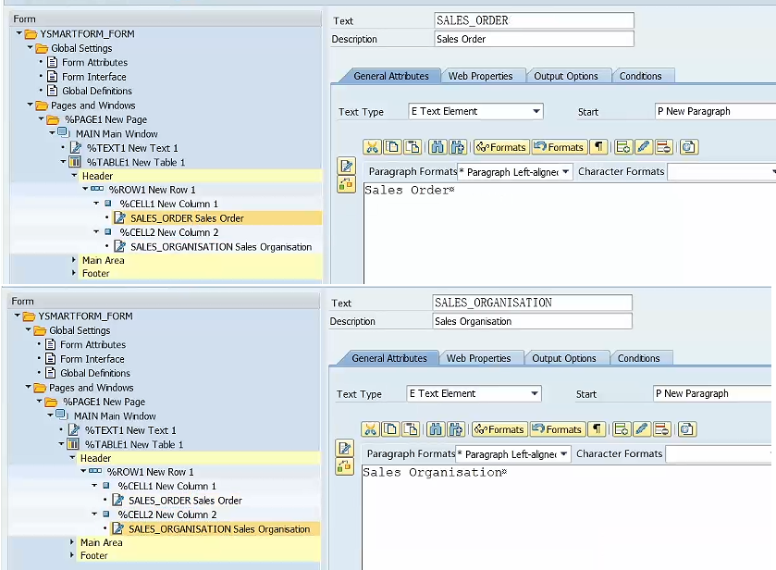The height and width of the screenshot is (570, 776).
Task: Click the Text field containing SALES_ORDER
Action: [x=534, y=20]
